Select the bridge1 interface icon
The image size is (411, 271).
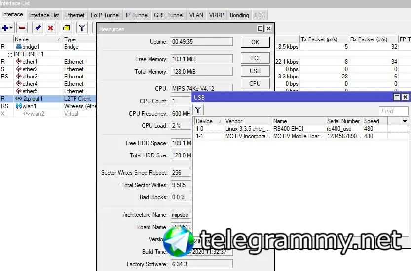click(19, 47)
